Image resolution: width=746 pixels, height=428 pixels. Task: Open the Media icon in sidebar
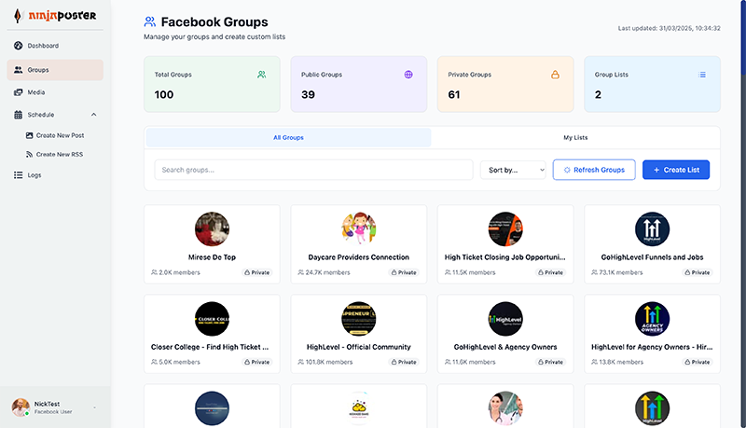[18, 92]
